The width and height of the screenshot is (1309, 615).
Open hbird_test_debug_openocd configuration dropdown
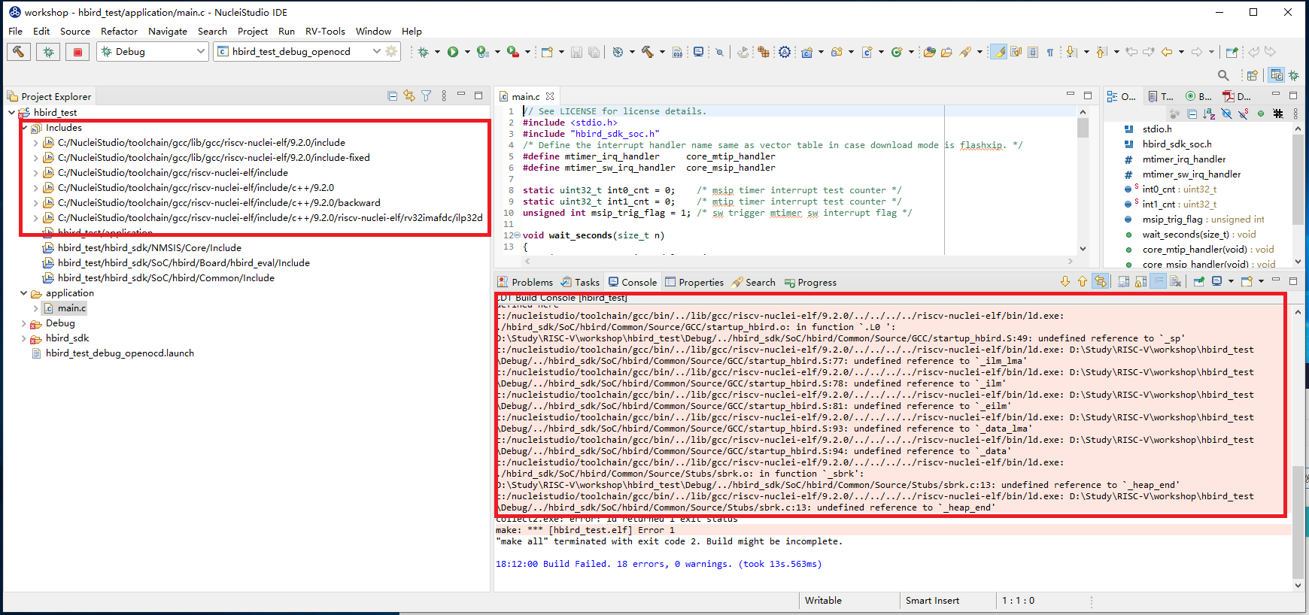tap(377, 51)
